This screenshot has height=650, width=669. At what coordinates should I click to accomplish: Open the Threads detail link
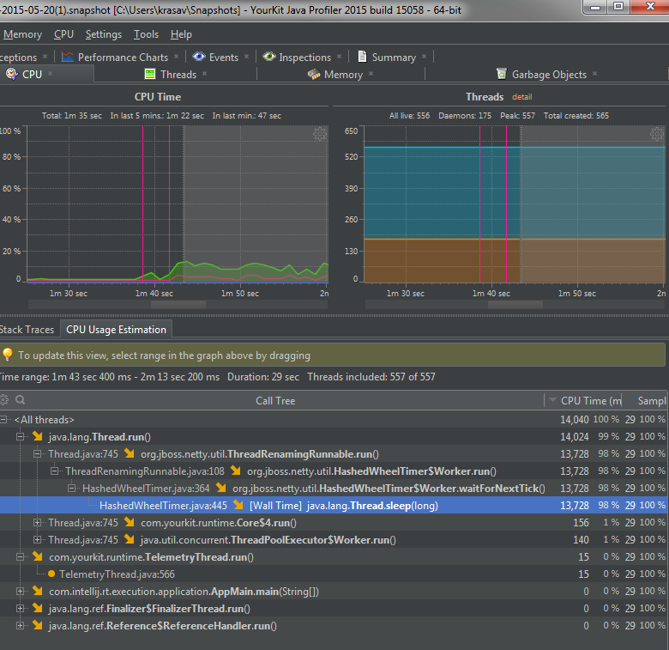point(521,97)
